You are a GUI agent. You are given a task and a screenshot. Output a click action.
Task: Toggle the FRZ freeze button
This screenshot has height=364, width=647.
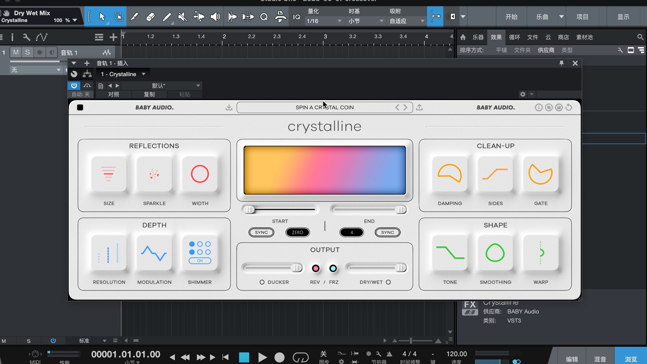[x=333, y=268]
